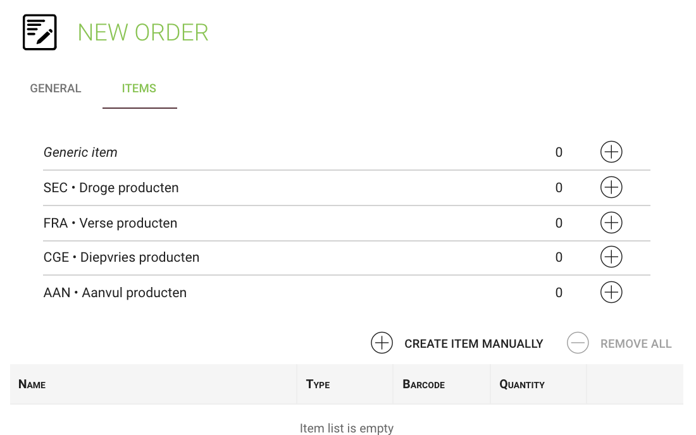The image size is (696, 435).
Task: Add a SEC Droge producten item
Action: click(611, 187)
